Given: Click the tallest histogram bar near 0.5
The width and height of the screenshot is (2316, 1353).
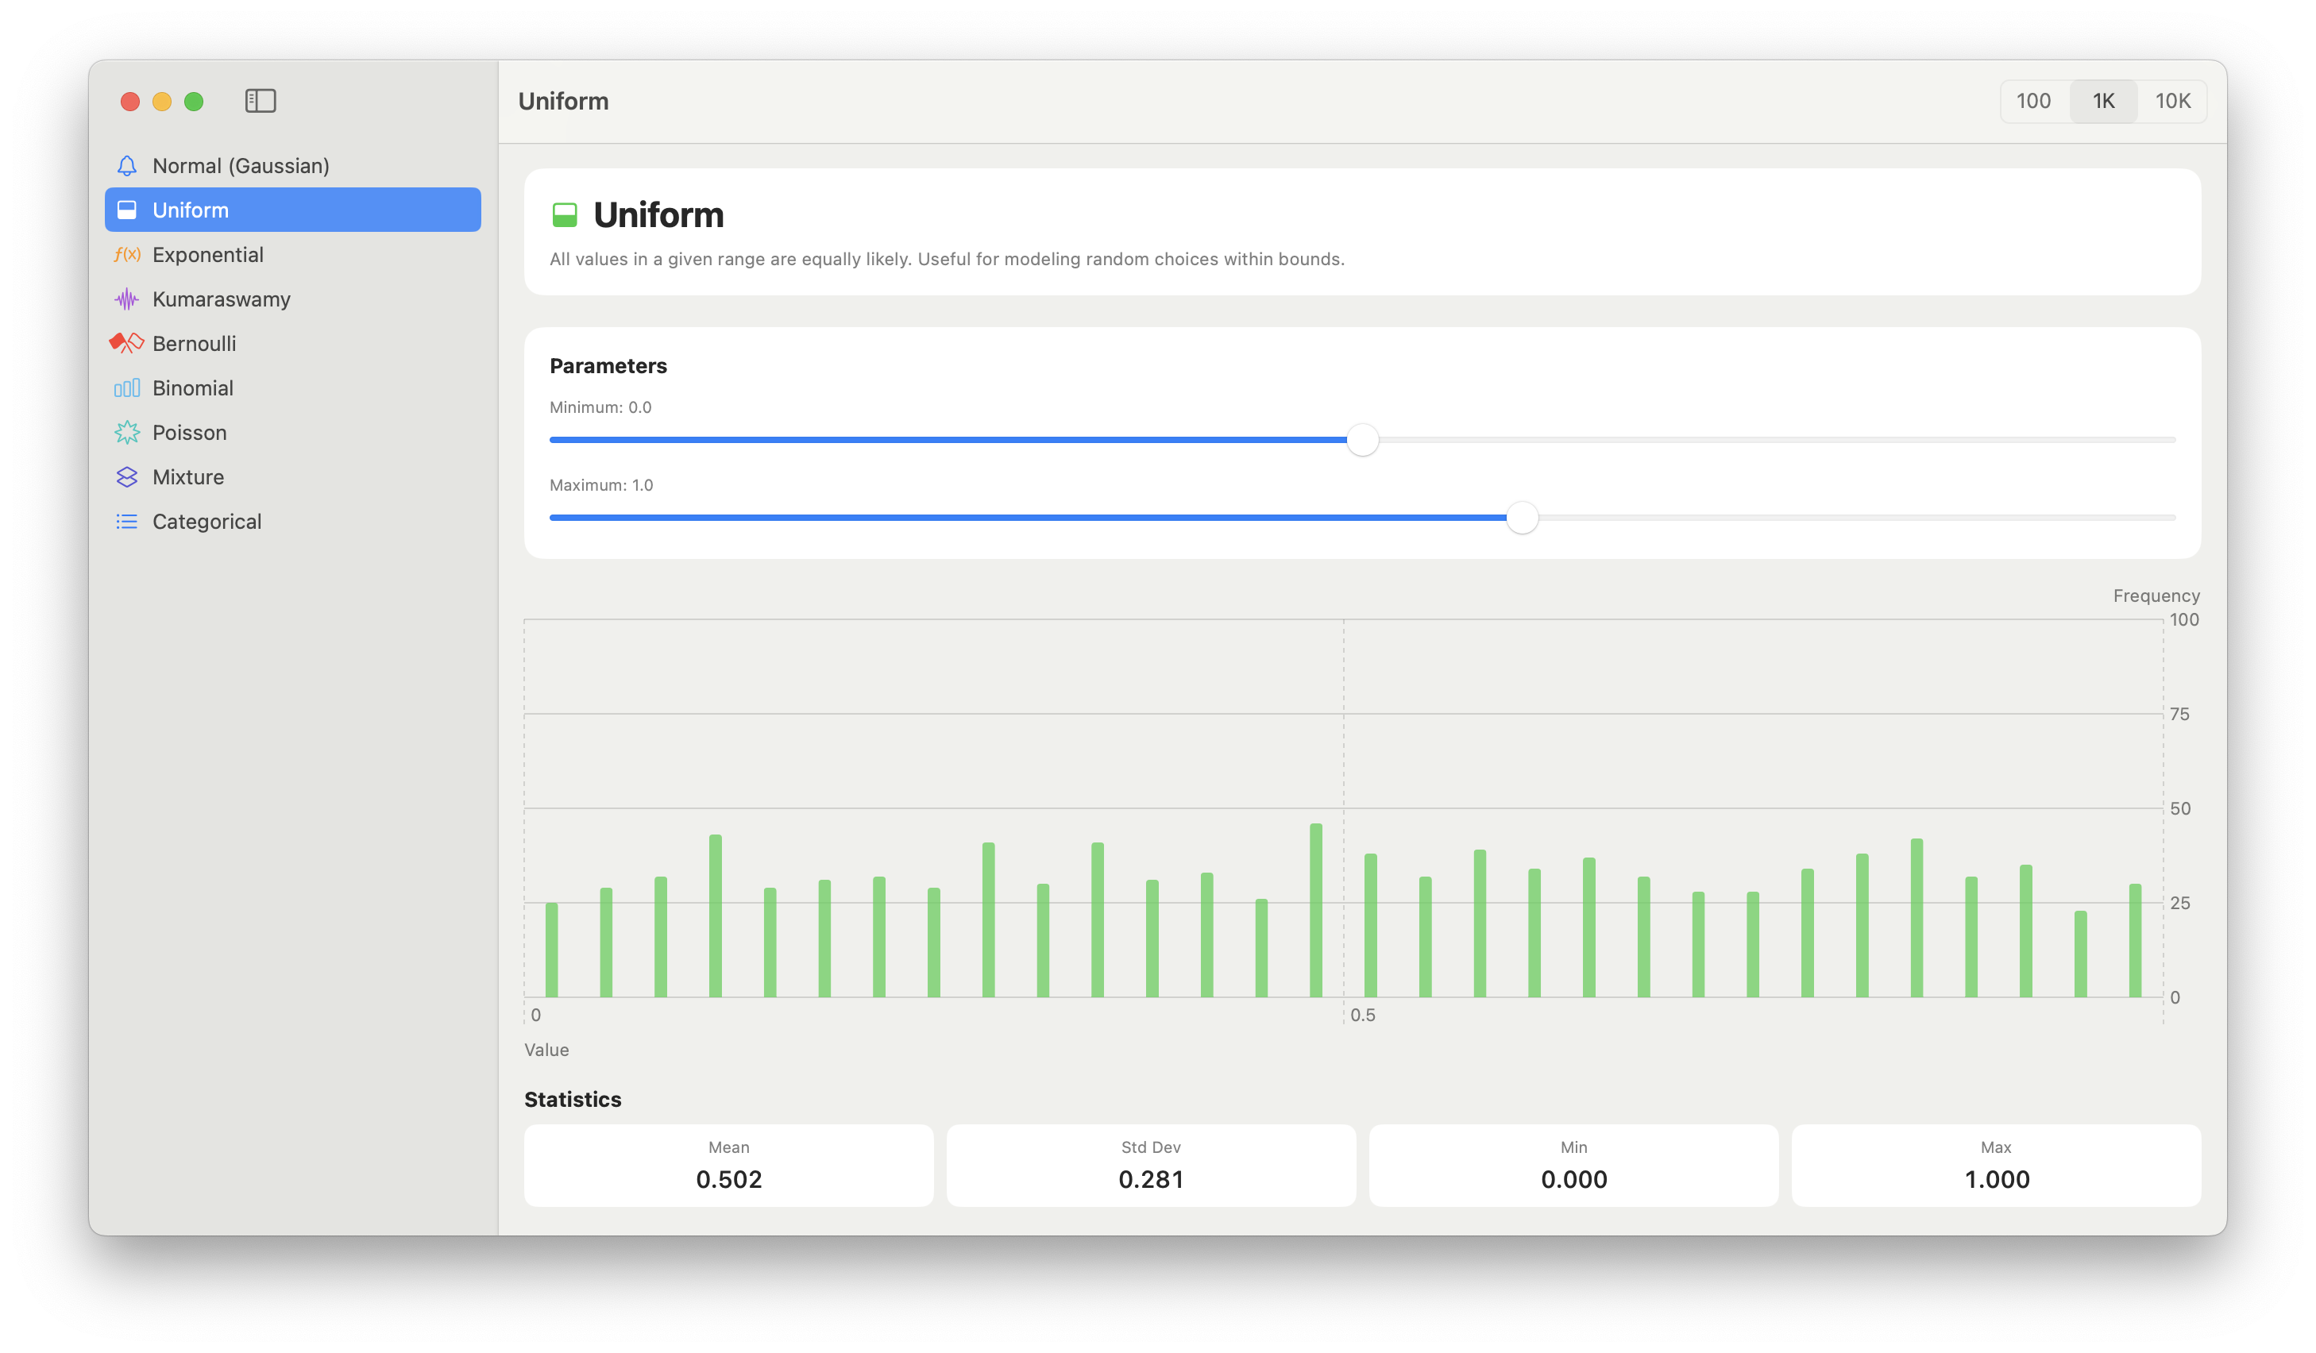Looking at the screenshot, I should [x=1315, y=909].
